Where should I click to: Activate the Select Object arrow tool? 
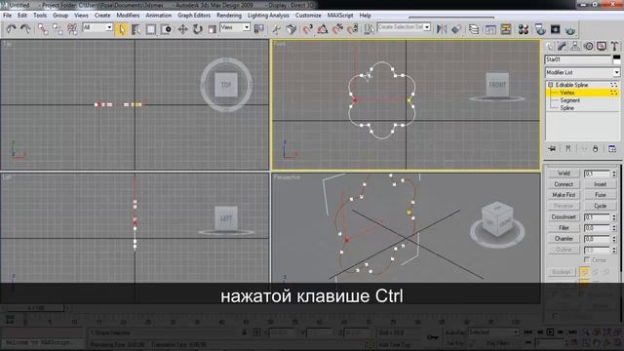pyautogui.click(x=121, y=29)
